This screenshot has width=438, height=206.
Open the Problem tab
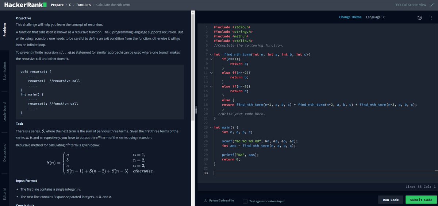coord(4,30)
